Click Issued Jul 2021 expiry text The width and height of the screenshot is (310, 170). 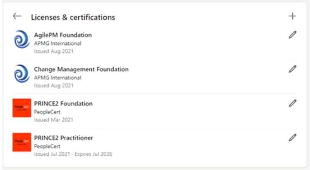click(73, 154)
